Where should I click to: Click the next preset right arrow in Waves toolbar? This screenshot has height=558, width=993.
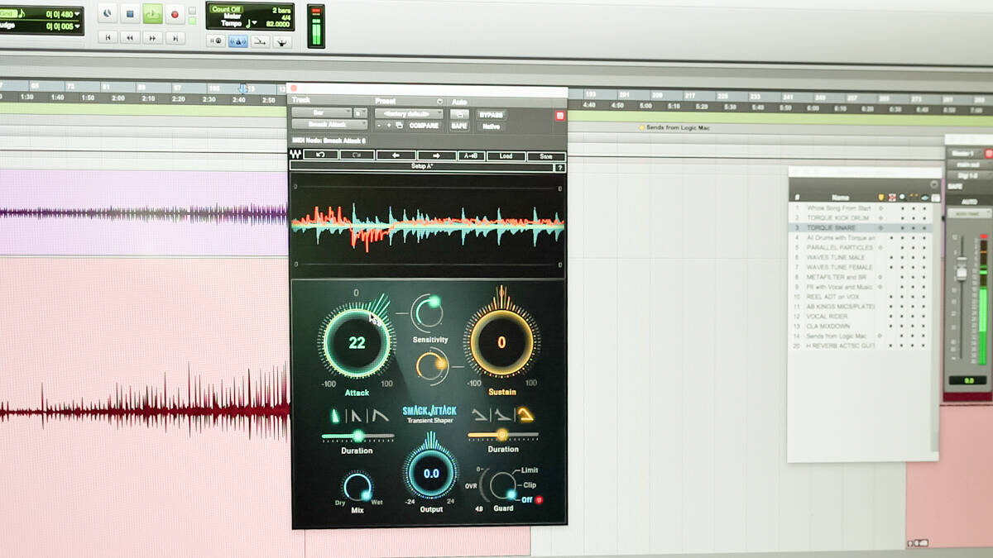tap(437, 155)
